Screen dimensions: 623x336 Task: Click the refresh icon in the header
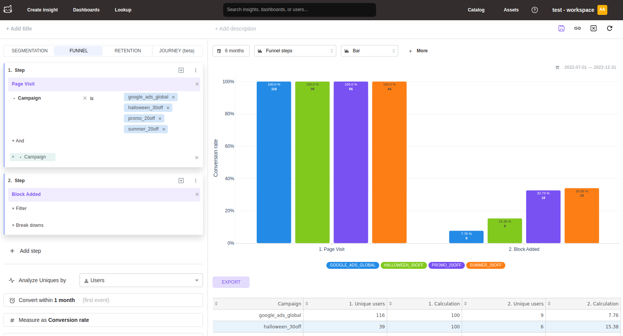[x=610, y=28]
